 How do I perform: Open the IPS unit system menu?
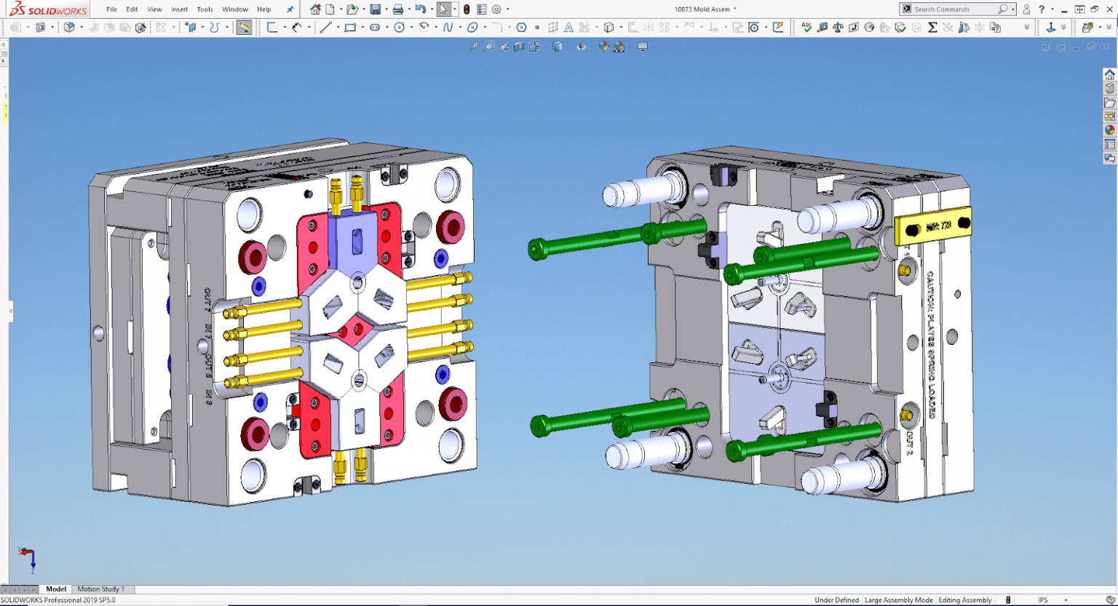point(1043,600)
